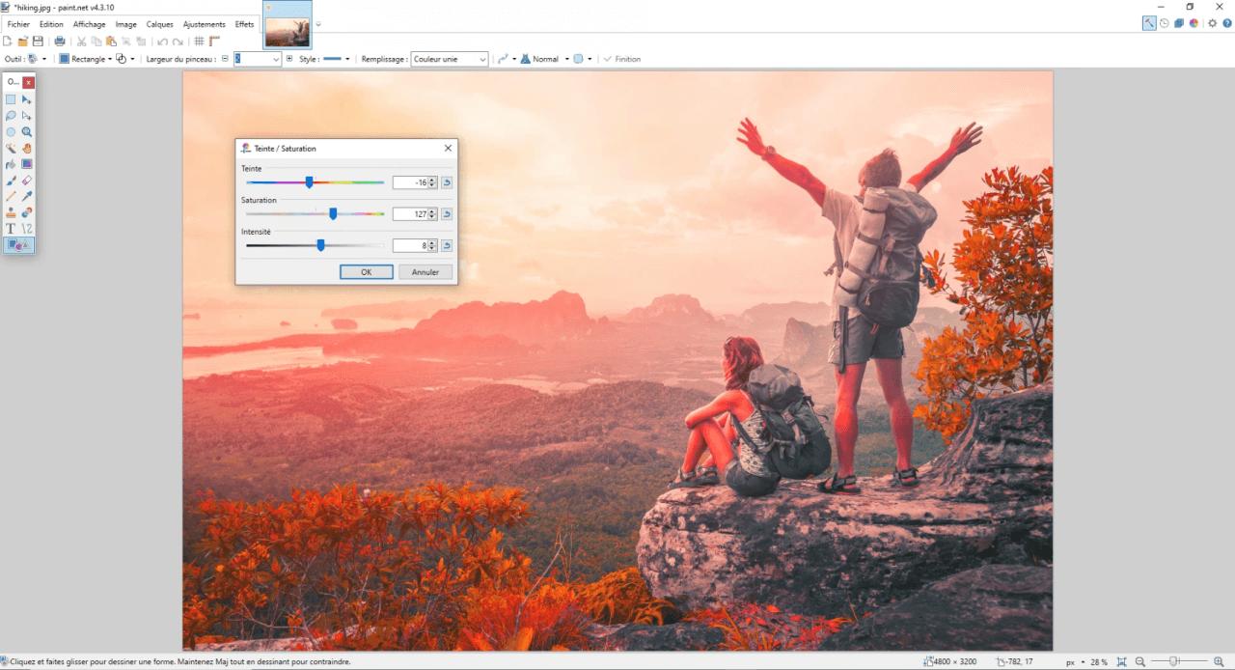The width and height of the screenshot is (1235, 670).
Task: Activate the Clone Stamp tool
Action: [11, 212]
